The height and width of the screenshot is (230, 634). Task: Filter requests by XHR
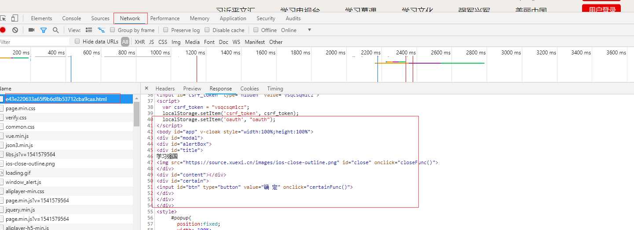coord(139,42)
